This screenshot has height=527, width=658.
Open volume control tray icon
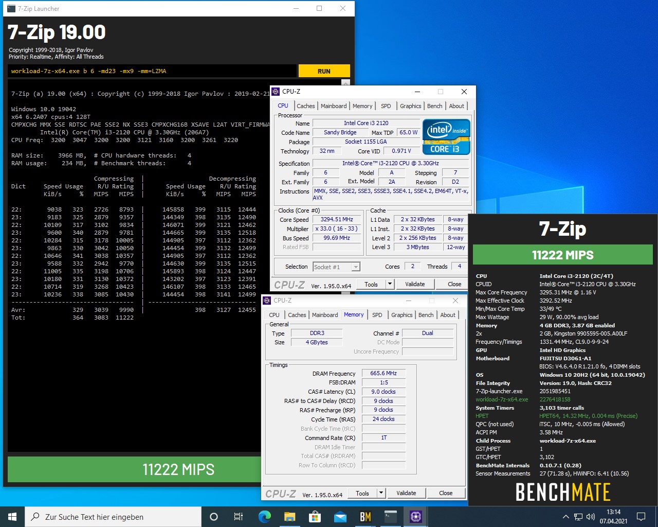[591, 517]
